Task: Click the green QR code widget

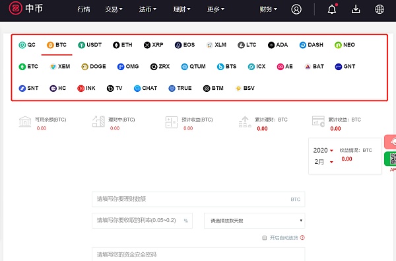Action: point(390,159)
